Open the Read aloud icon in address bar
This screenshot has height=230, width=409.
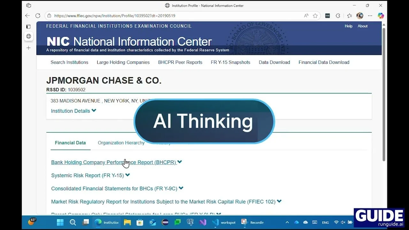[306, 16]
